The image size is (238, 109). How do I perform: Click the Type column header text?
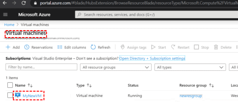click(80, 86)
